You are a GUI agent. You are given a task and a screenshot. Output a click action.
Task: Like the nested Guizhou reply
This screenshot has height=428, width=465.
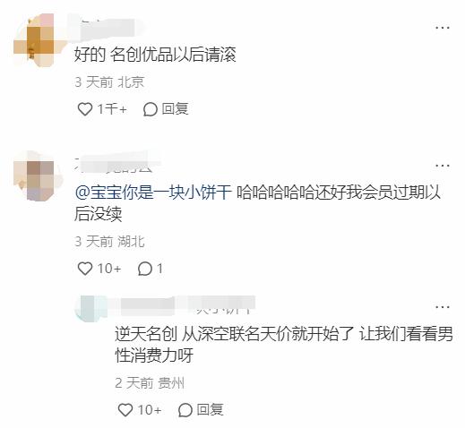tap(125, 409)
